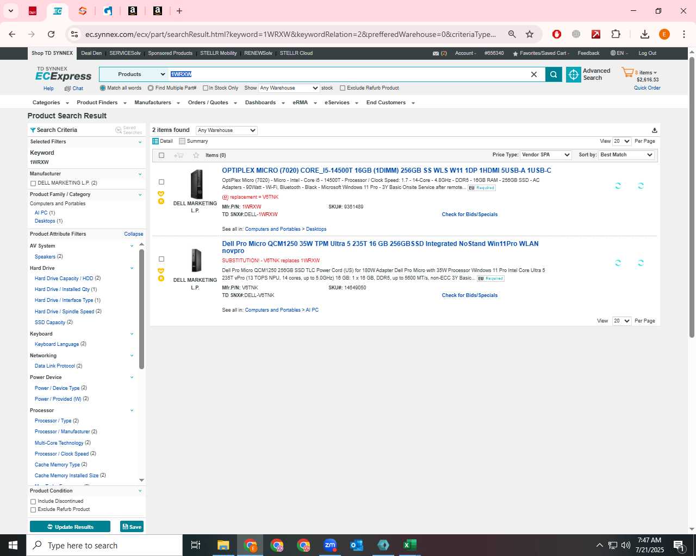Click the keyword search input field
The width and height of the screenshot is (696, 556).
348,74
